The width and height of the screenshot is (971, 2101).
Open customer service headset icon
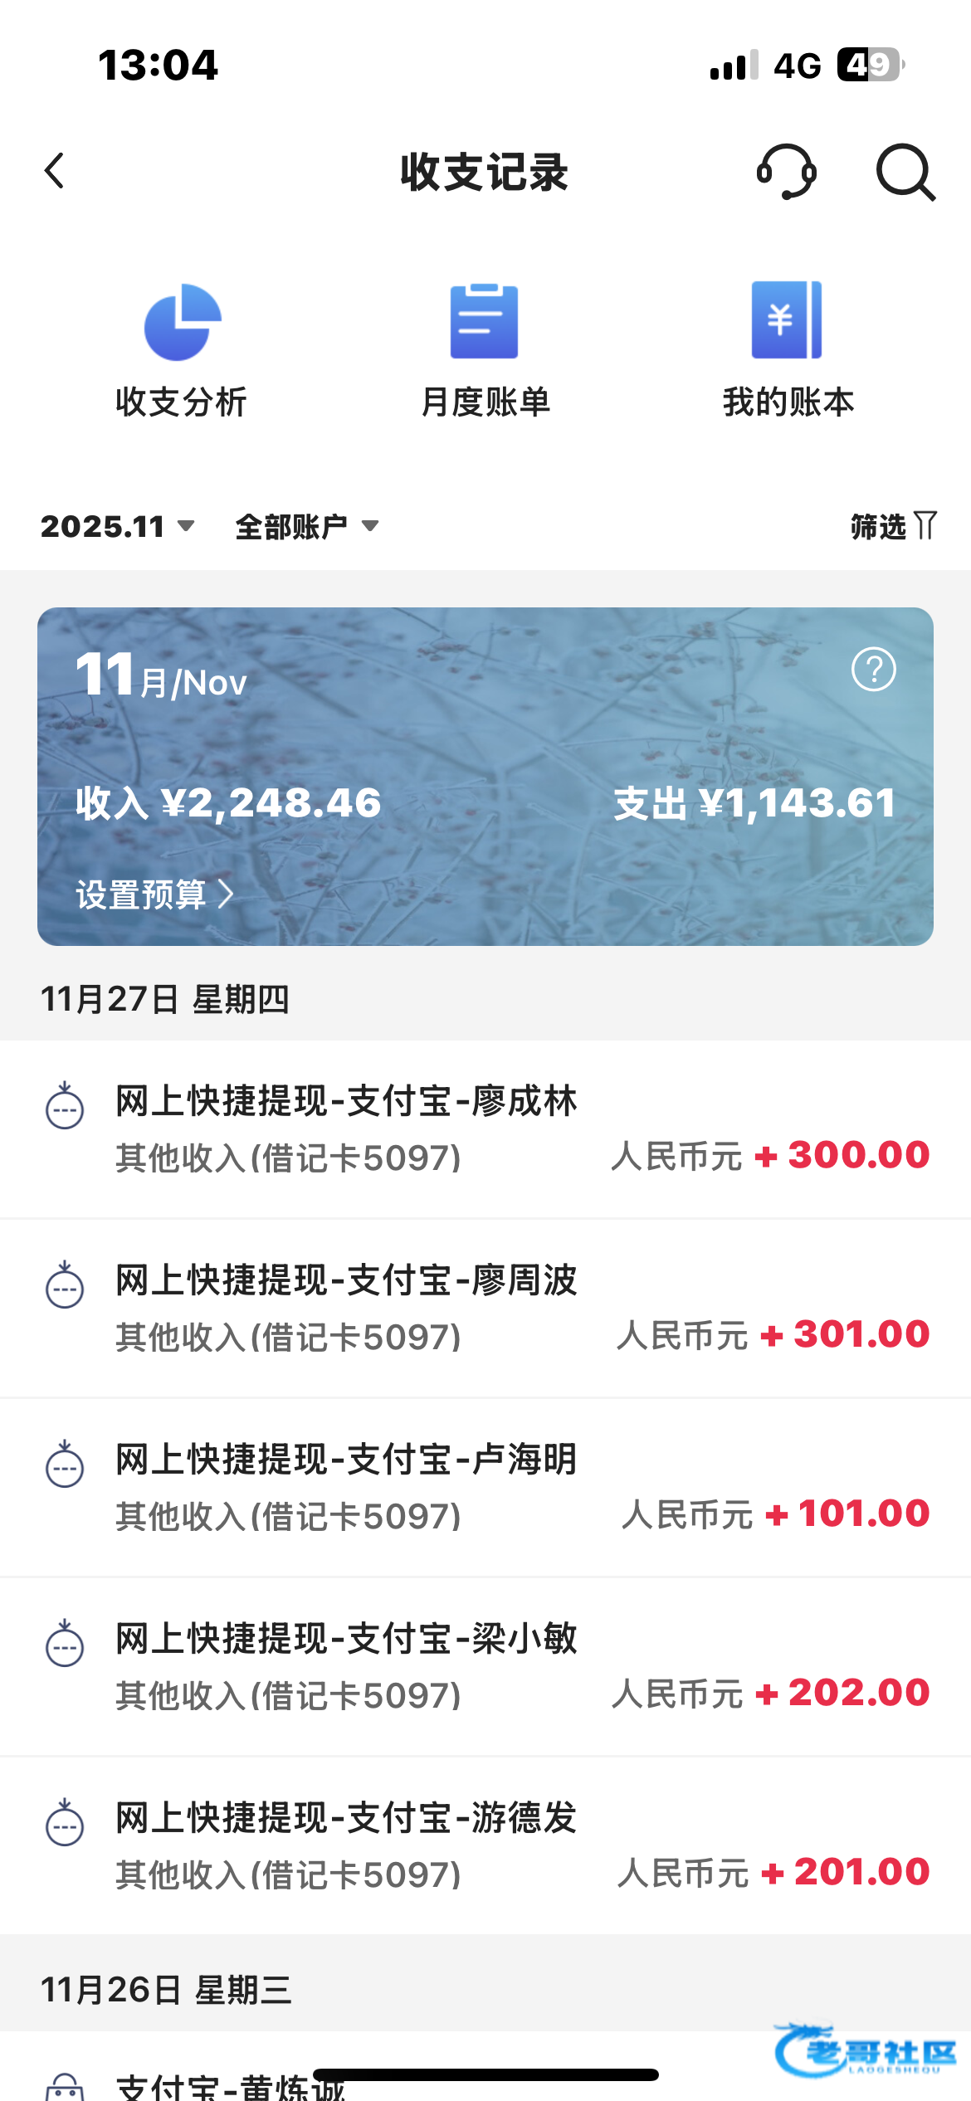pyautogui.click(x=786, y=172)
